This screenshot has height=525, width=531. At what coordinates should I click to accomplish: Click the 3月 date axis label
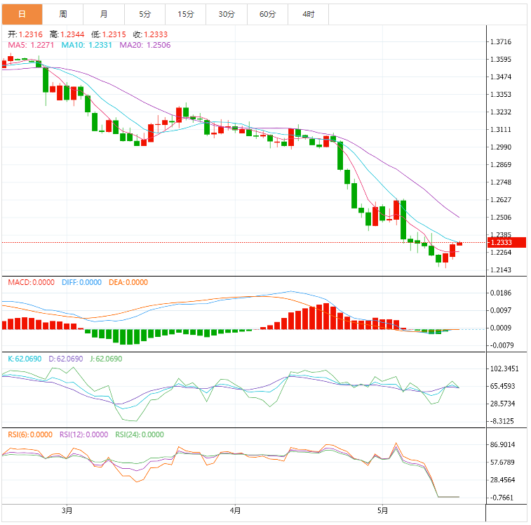(67, 510)
